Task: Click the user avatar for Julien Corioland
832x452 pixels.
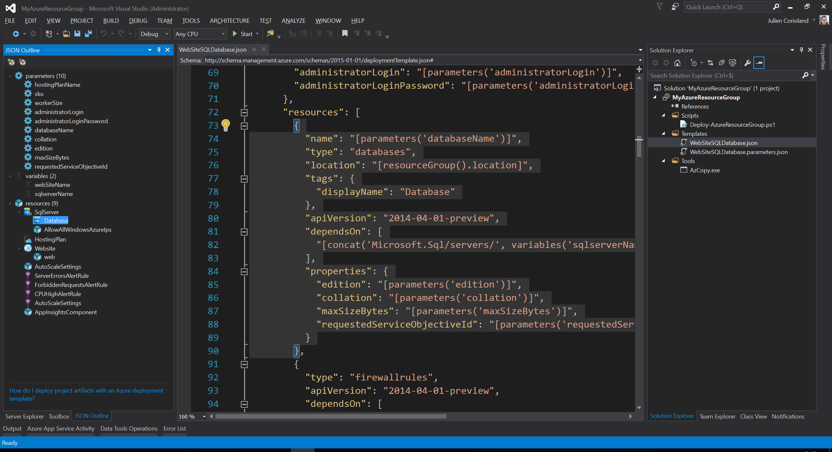Action: point(824,20)
